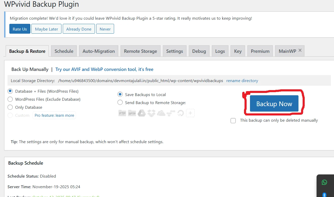Select the DigitalOcean Spaces storage icon
The width and height of the screenshot is (334, 197).
coord(180,113)
